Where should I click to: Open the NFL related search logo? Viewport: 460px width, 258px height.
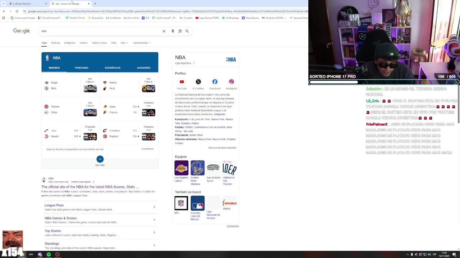(x=181, y=203)
